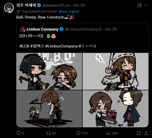Open the #LCB hashtag

tap(24, 46)
